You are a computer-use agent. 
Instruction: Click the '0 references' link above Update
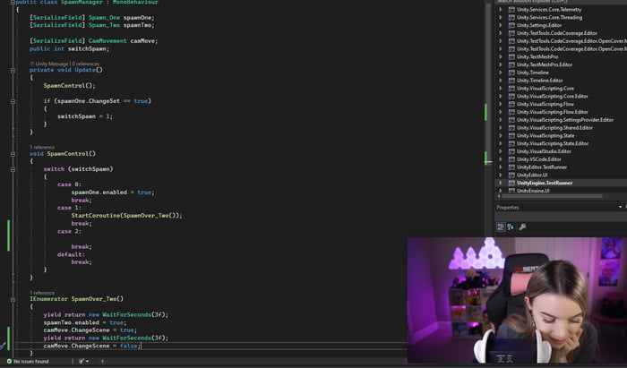85,64
